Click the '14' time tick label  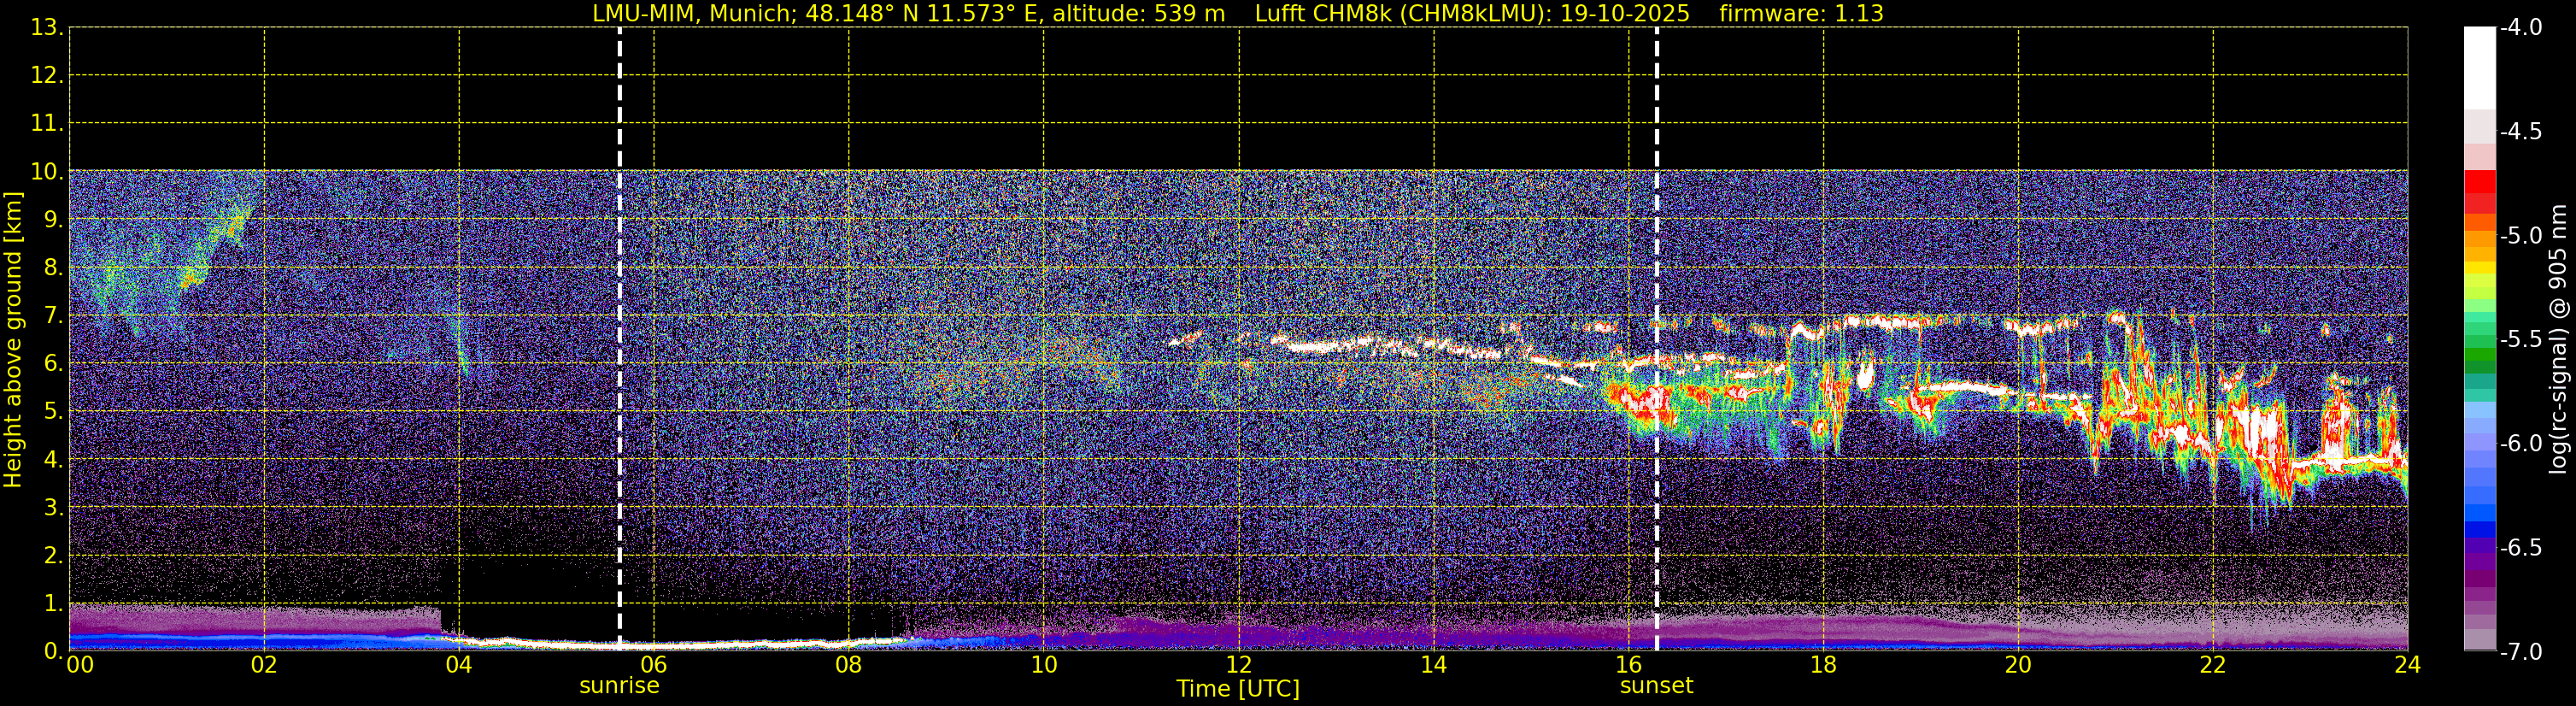click(1433, 665)
